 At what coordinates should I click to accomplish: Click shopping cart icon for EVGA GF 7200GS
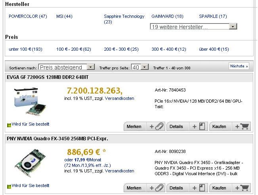click(245, 126)
